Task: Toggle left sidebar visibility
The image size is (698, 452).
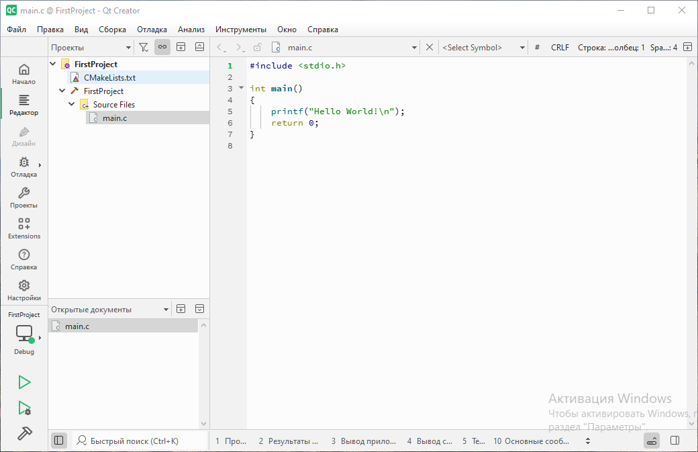Action: (x=59, y=441)
